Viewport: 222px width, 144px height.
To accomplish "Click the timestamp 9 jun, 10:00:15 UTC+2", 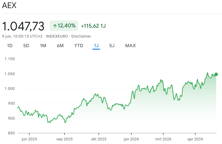I will point(22,36).
